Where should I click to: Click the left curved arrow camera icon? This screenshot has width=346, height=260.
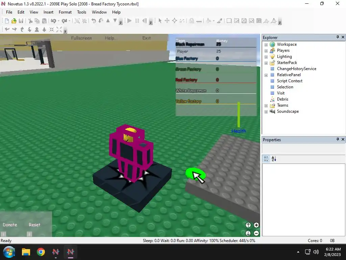7,29
